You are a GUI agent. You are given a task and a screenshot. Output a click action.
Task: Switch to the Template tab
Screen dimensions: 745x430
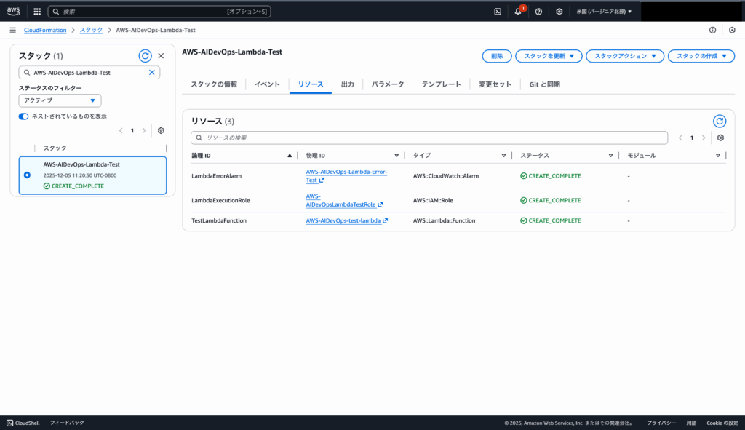click(441, 84)
